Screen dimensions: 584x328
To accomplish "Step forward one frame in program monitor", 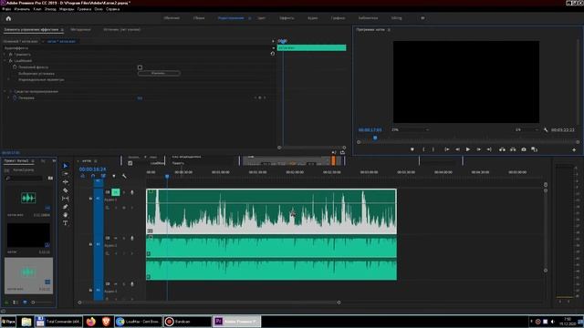I will tap(478, 149).
